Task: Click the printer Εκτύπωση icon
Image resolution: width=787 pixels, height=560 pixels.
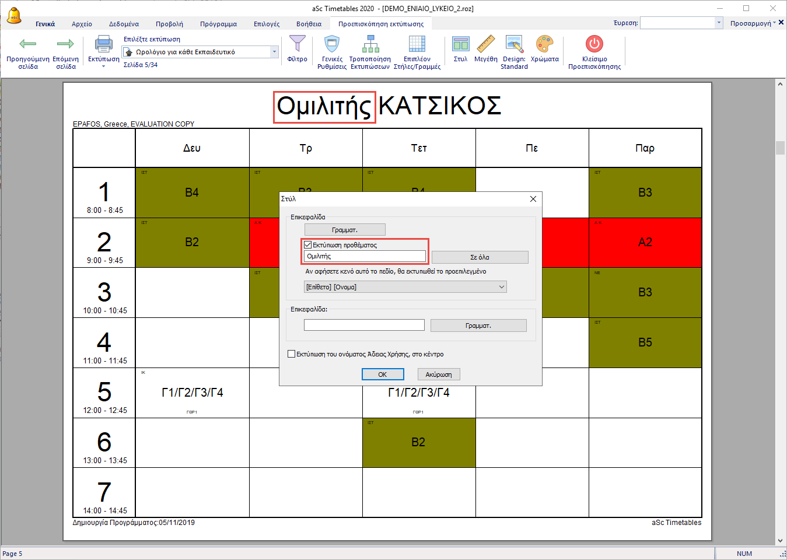Action: [103, 45]
